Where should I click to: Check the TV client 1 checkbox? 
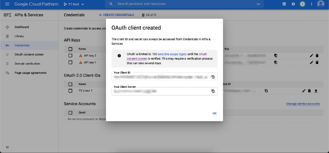70,91
